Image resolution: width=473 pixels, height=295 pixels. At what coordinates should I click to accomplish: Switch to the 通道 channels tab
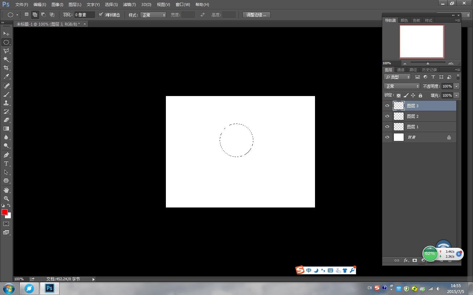[x=401, y=70]
